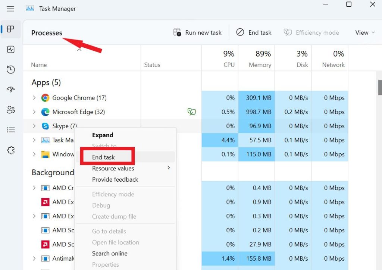Select the Processes icon in sidebar
The width and height of the screenshot is (382, 270).
pyautogui.click(x=11, y=29)
